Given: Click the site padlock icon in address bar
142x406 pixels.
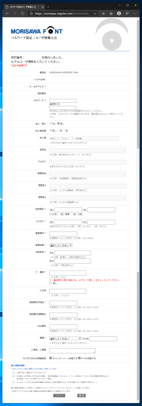Looking at the screenshot, I should click(x=31, y=13).
